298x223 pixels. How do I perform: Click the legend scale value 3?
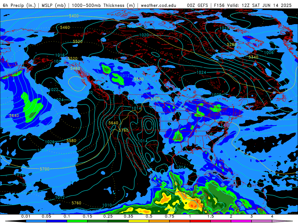(251, 216)
